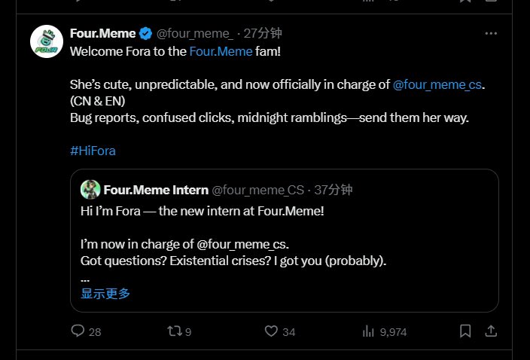Click the @four_meme_cs mention in tweet text
The image size is (530, 360).
point(437,85)
